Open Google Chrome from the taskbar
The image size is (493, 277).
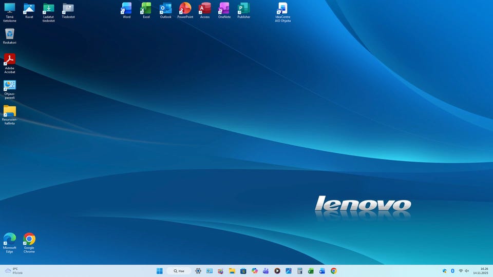[x=334, y=271]
